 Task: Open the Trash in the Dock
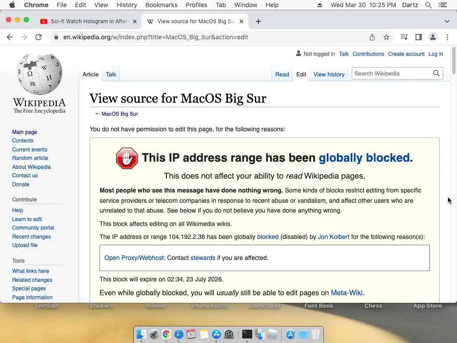(x=316, y=334)
